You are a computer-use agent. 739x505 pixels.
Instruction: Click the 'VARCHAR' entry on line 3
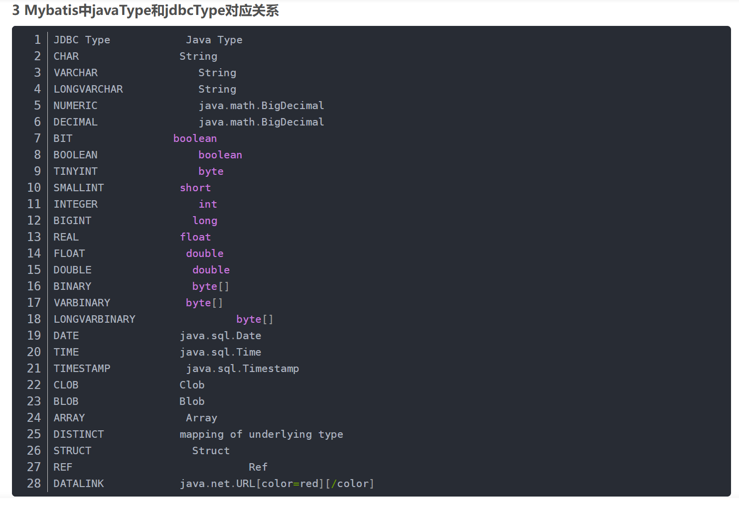76,73
